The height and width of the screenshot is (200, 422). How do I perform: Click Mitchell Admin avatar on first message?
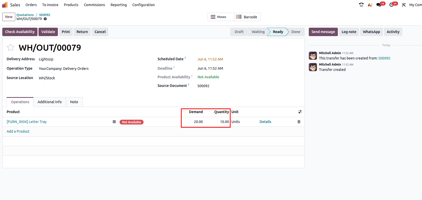(313, 56)
